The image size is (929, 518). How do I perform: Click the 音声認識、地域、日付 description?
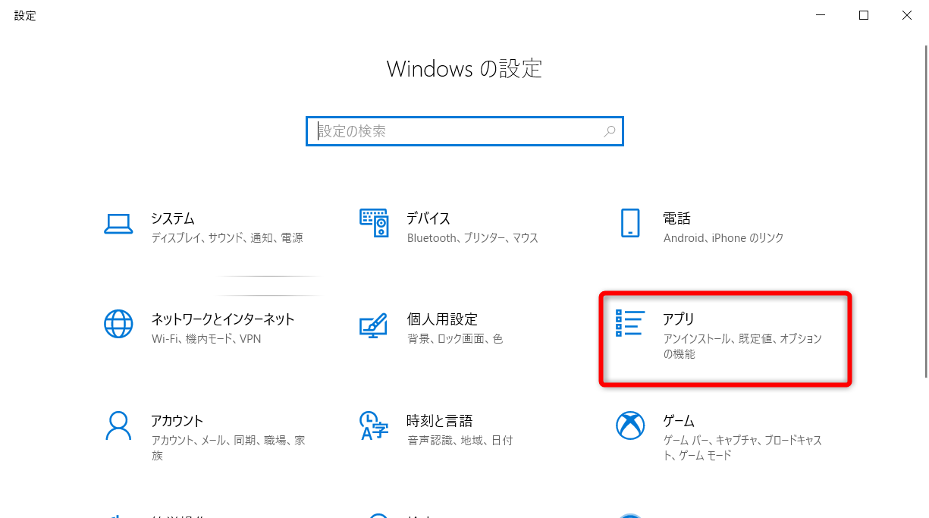point(460,440)
